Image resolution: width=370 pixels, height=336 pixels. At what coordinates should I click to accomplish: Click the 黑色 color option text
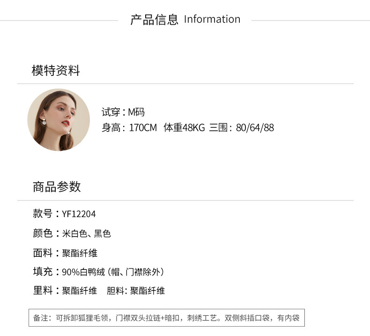coord(103,233)
